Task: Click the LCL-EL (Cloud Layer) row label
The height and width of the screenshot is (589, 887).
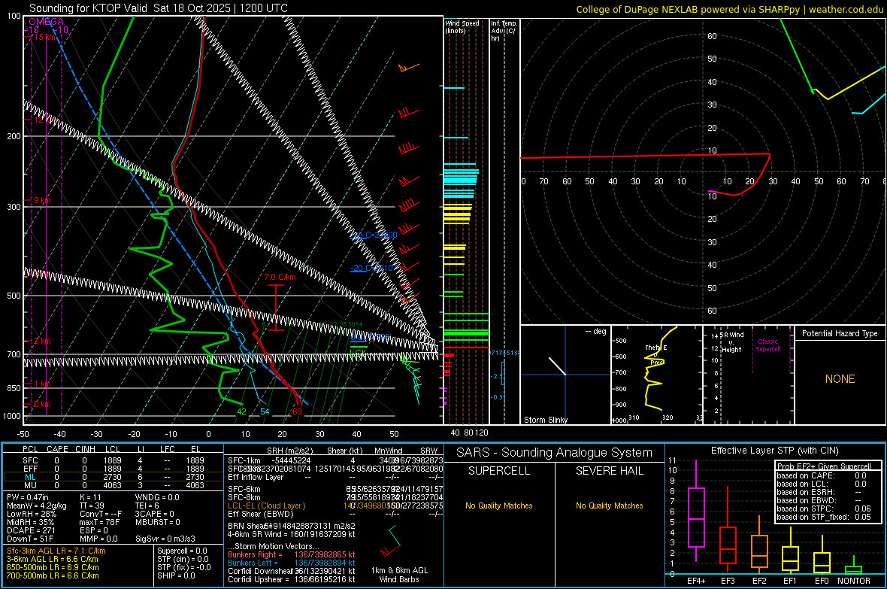Action: pos(266,506)
